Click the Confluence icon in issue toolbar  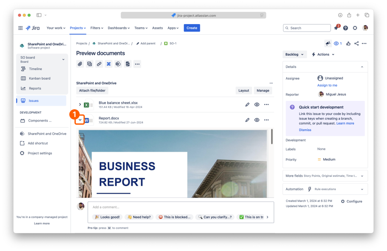point(108,64)
